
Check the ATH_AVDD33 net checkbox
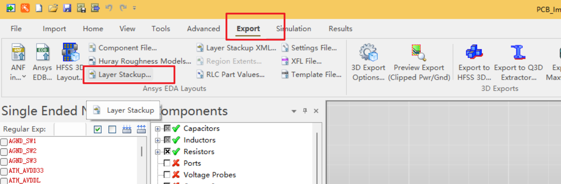coord(4,171)
